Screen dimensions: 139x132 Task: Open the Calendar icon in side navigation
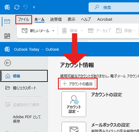[7, 36]
